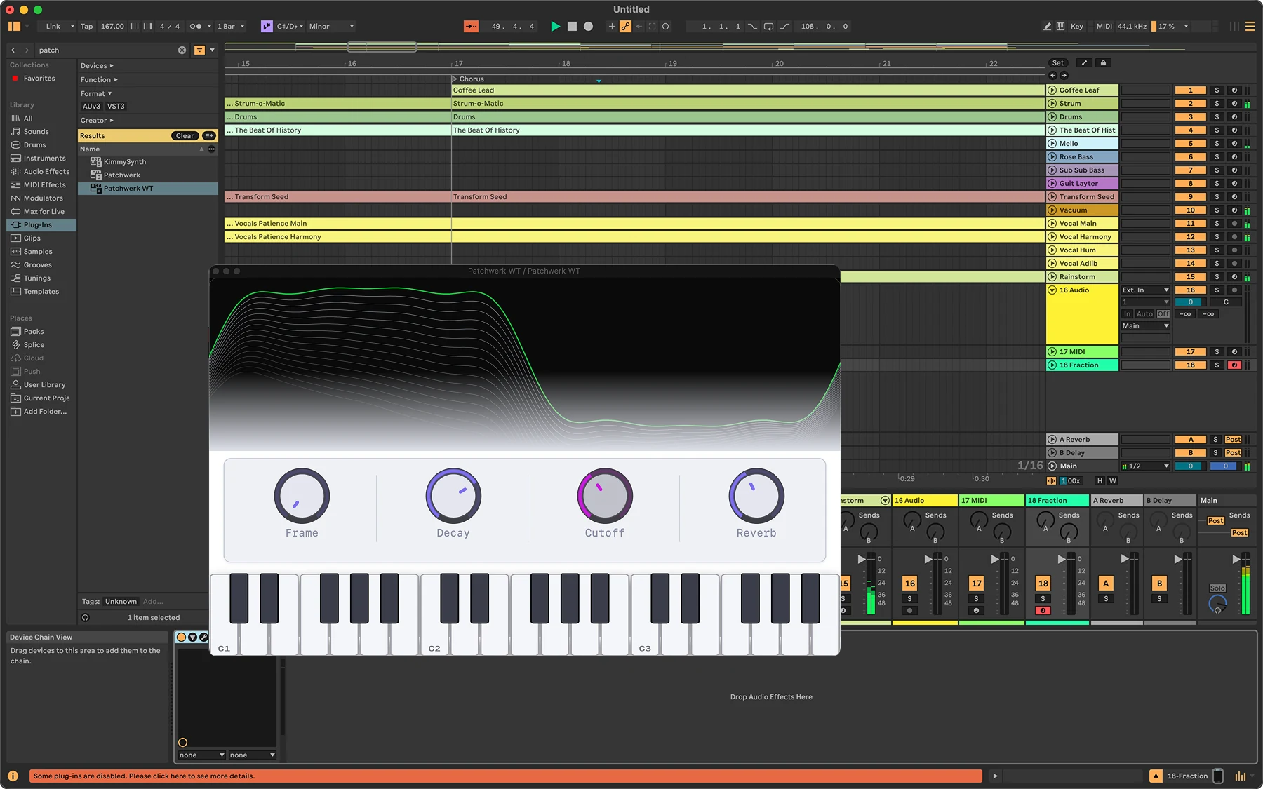Viewport: 1263px width, 789px height.
Task: Launch the Coffee Leaf track play icon
Action: point(1052,90)
